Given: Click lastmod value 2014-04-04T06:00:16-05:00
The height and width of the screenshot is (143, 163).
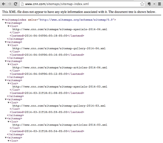Looking at the screenshot, I should pos(46,55).
